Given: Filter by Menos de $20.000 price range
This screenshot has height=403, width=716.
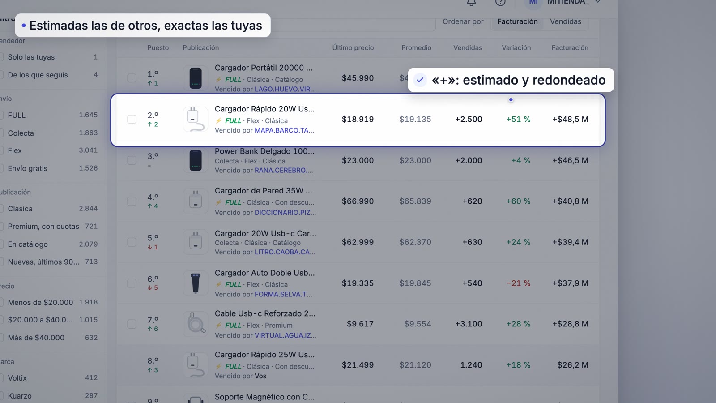Looking at the screenshot, I should coord(49,302).
